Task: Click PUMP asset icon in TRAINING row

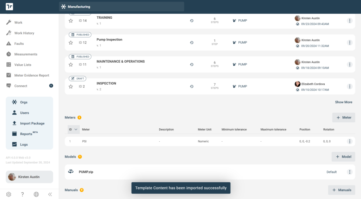Action: click(x=234, y=21)
